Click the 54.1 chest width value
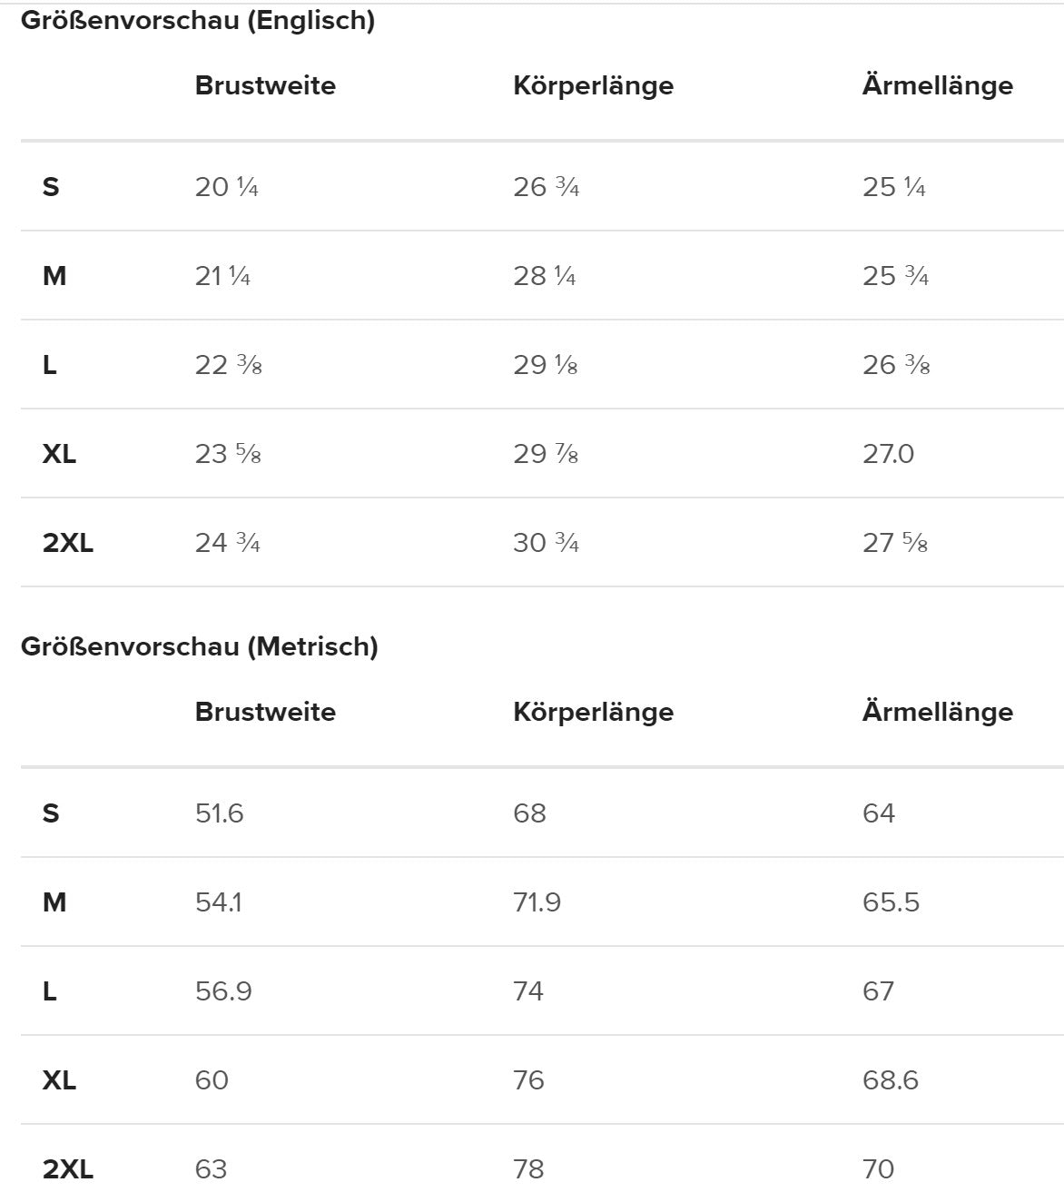1064x1202 pixels. tap(218, 902)
